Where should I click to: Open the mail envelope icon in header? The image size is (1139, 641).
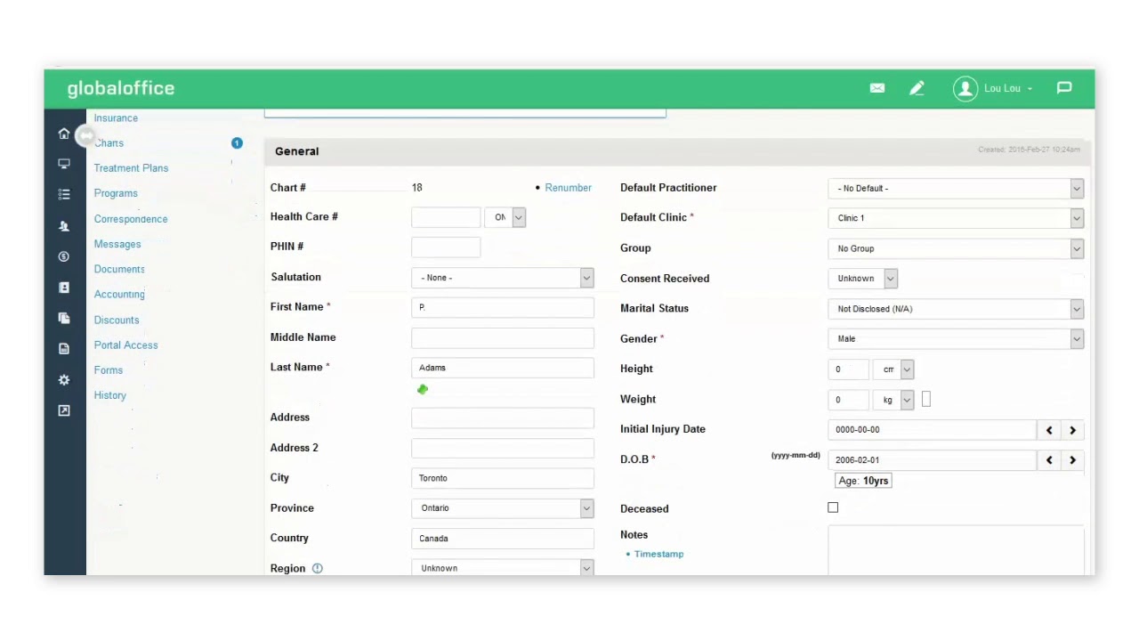tap(877, 88)
